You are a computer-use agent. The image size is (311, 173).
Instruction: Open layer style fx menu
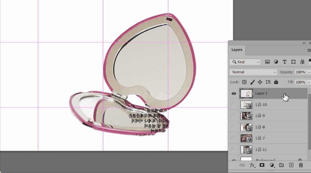252,165
